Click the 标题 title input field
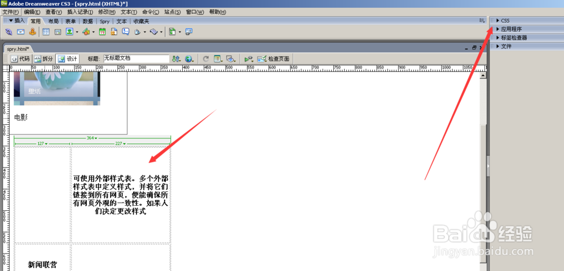Screen dimensions: 564x271 136,58
